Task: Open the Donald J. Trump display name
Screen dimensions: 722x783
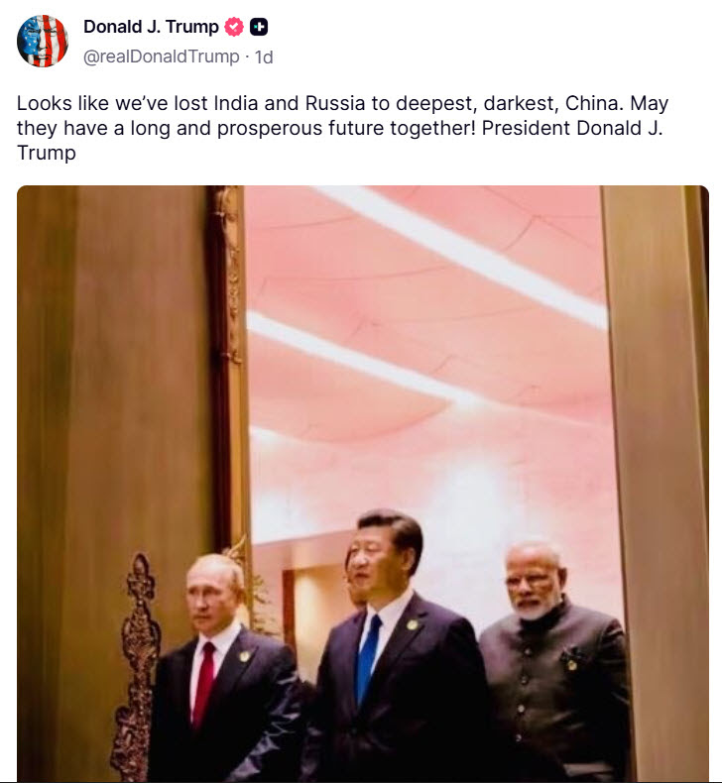Action: [151, 27]
